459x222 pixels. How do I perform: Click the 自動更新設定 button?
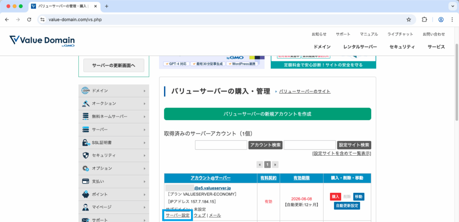point(347,206)
